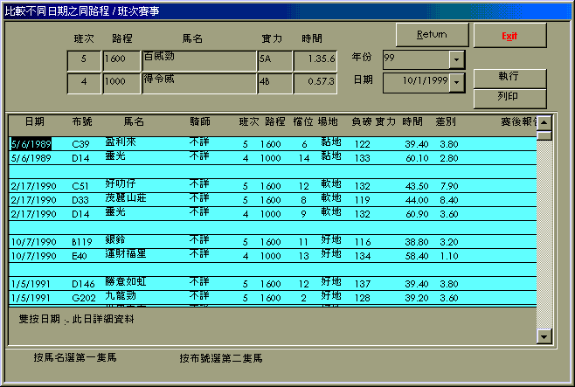Select highlighted date 5/6/1989 in row C39
575x387 pixels.
tap(31, 144)
